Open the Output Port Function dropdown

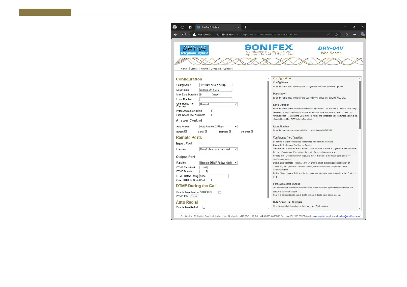(218, 162)
